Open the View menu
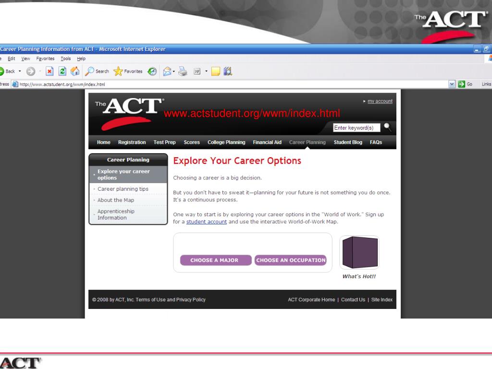This screenshot has width=492, height=369. tap(26, 59)
